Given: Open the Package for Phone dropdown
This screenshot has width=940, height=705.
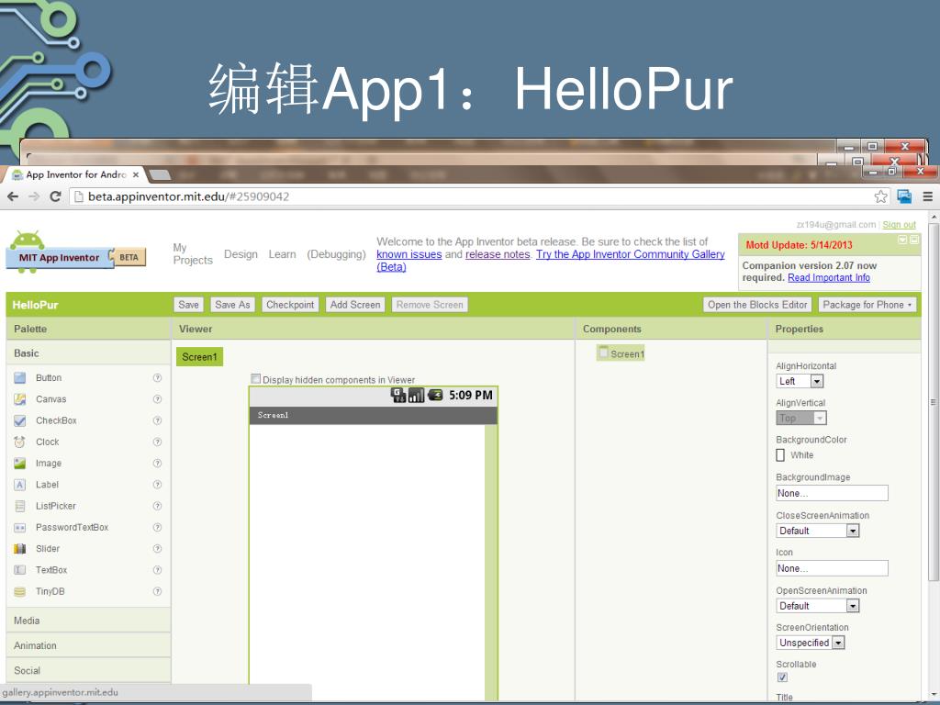Looking at the screenshot, I should point(867,305).
